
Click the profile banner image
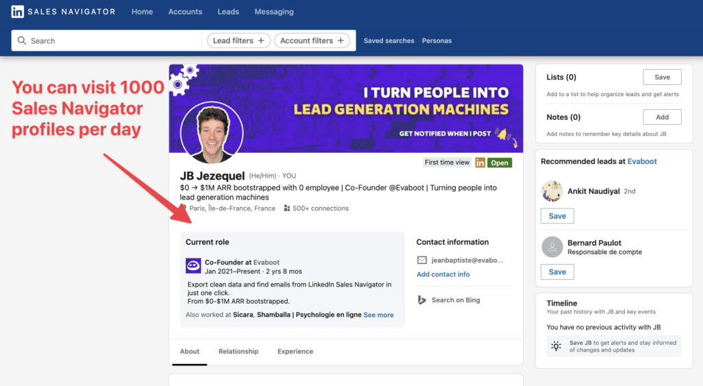click(346, 108)
